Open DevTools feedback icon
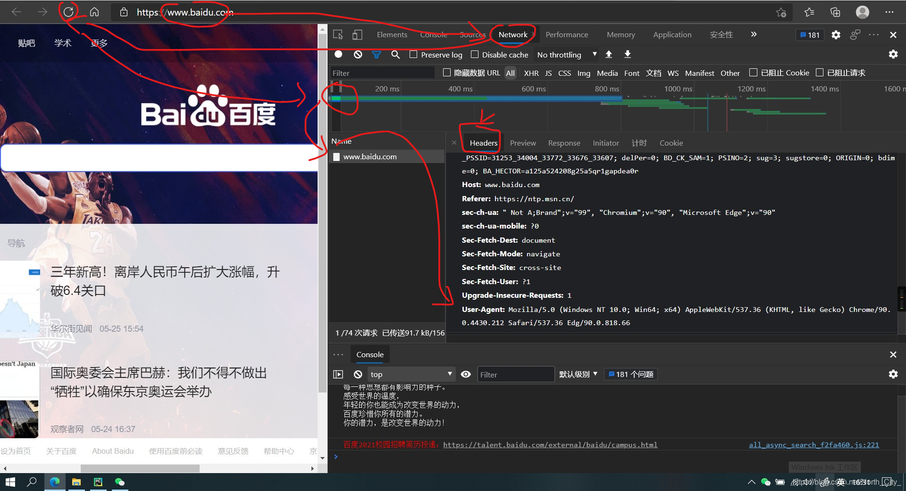The image size is (906, 491). tap(855, 34)
